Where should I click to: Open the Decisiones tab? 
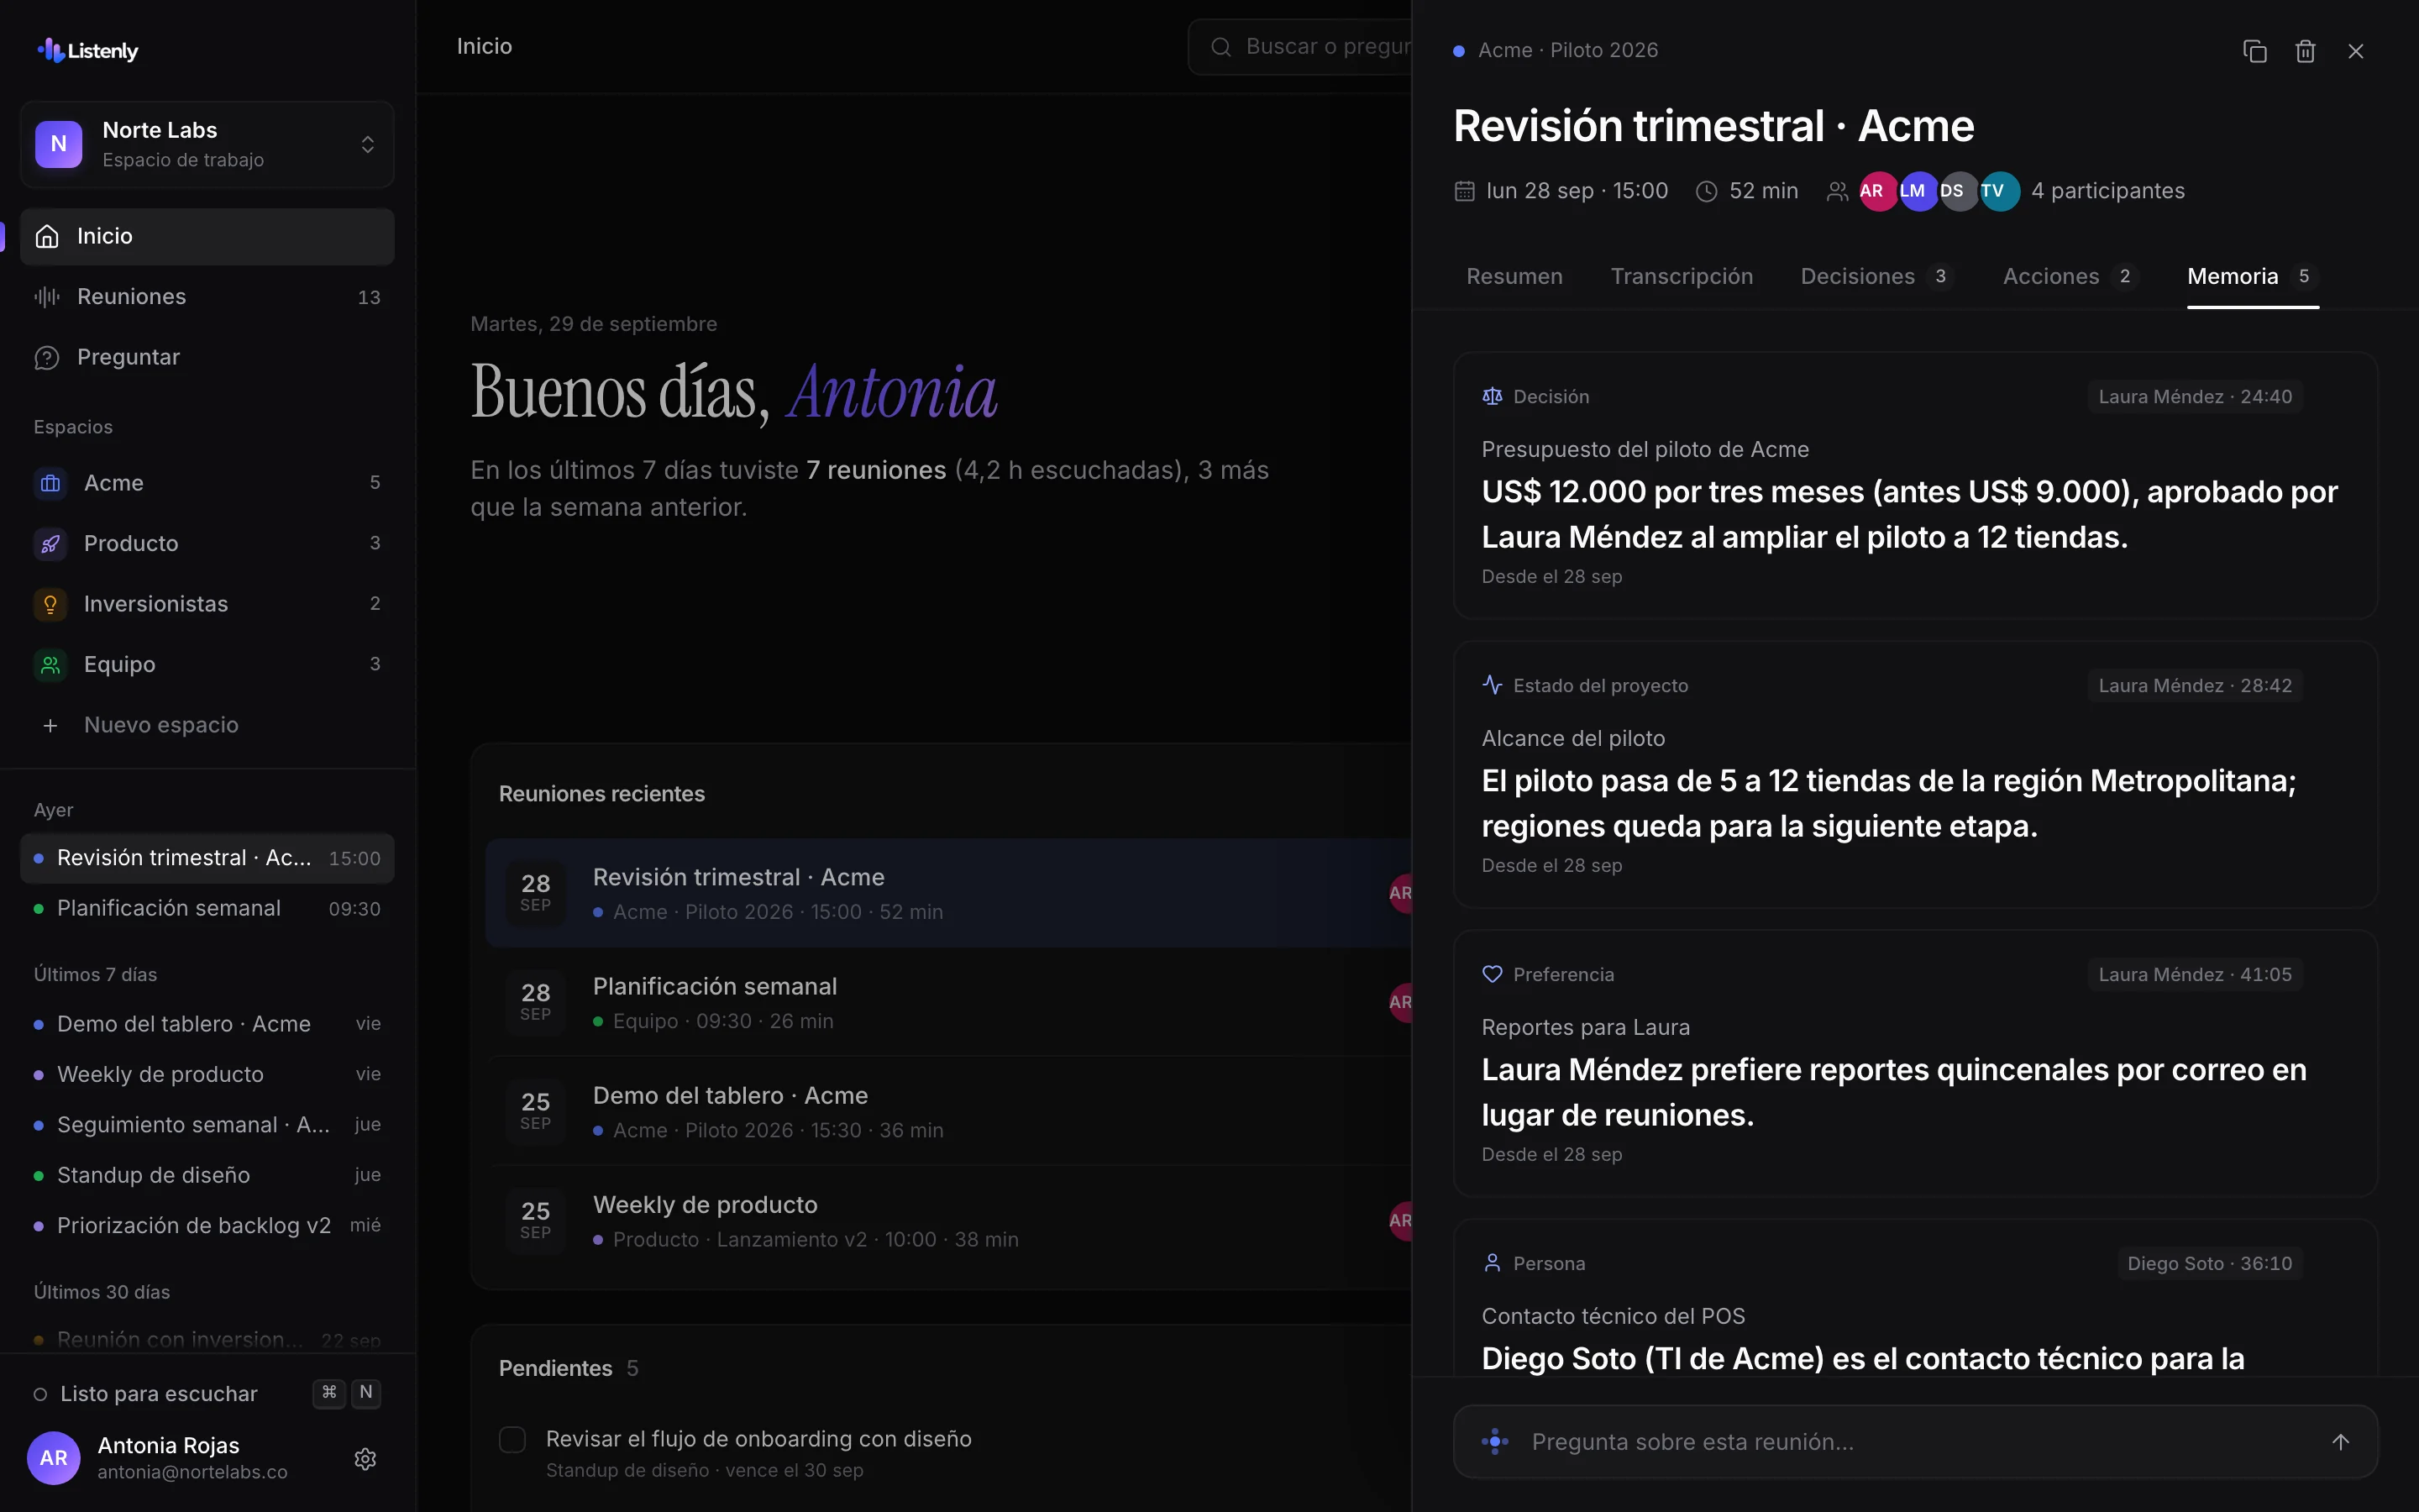pos(1876,277)
